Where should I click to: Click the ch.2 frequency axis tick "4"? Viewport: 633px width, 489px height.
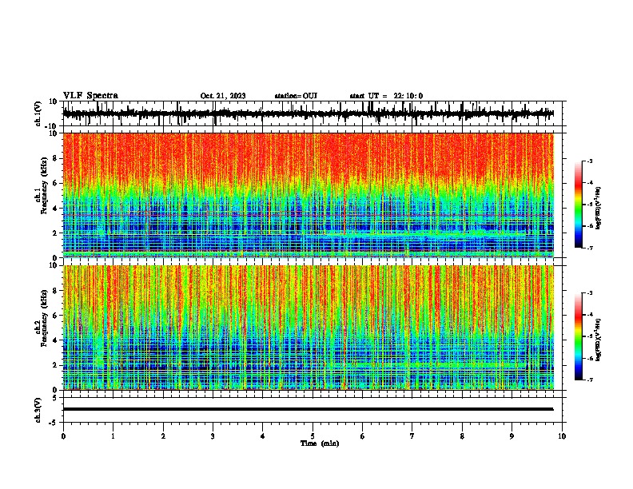click(x=55, y=340)
